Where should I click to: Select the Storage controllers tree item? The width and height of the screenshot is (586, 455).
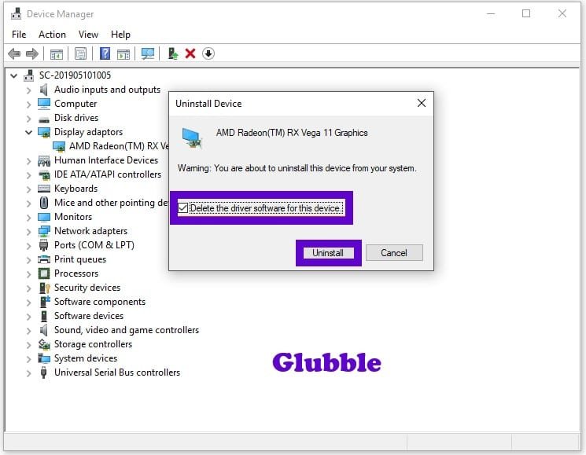tap(93, 344)
